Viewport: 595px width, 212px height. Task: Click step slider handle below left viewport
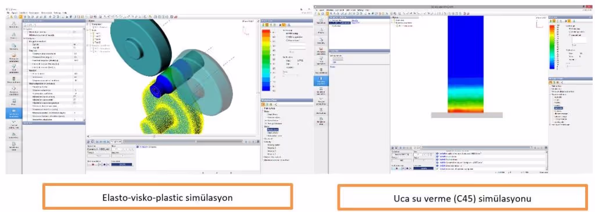click(x=154, y=136)
